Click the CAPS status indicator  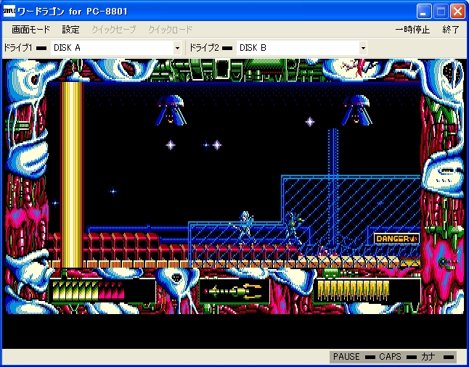coord(398,357)
